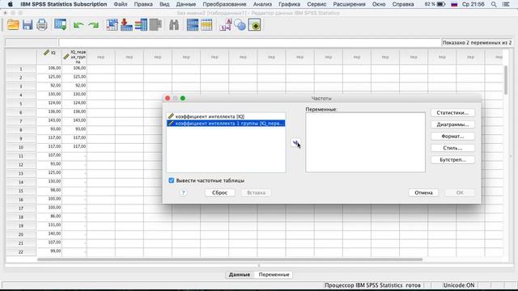518x291 pixels.
Task: Click the IQ_первая_группа column header
Action: point(74,57)
